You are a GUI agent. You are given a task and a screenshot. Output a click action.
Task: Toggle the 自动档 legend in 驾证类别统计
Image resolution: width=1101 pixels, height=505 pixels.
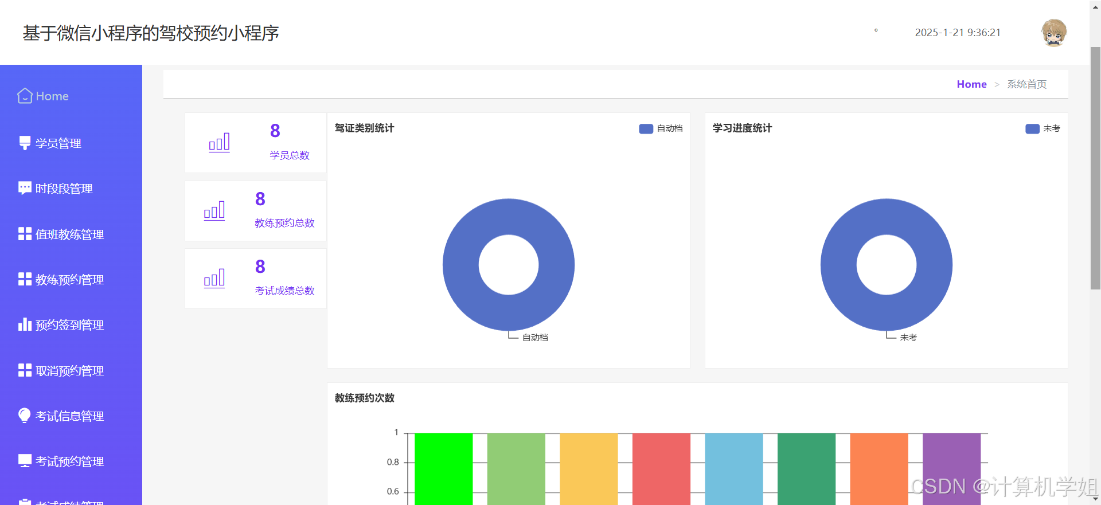point(661,128)
